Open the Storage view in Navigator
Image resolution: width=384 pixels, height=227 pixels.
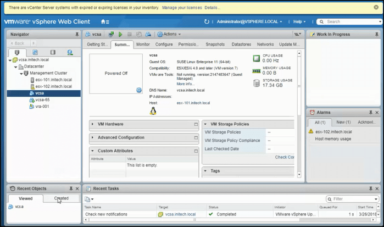[x=53, y=52]
